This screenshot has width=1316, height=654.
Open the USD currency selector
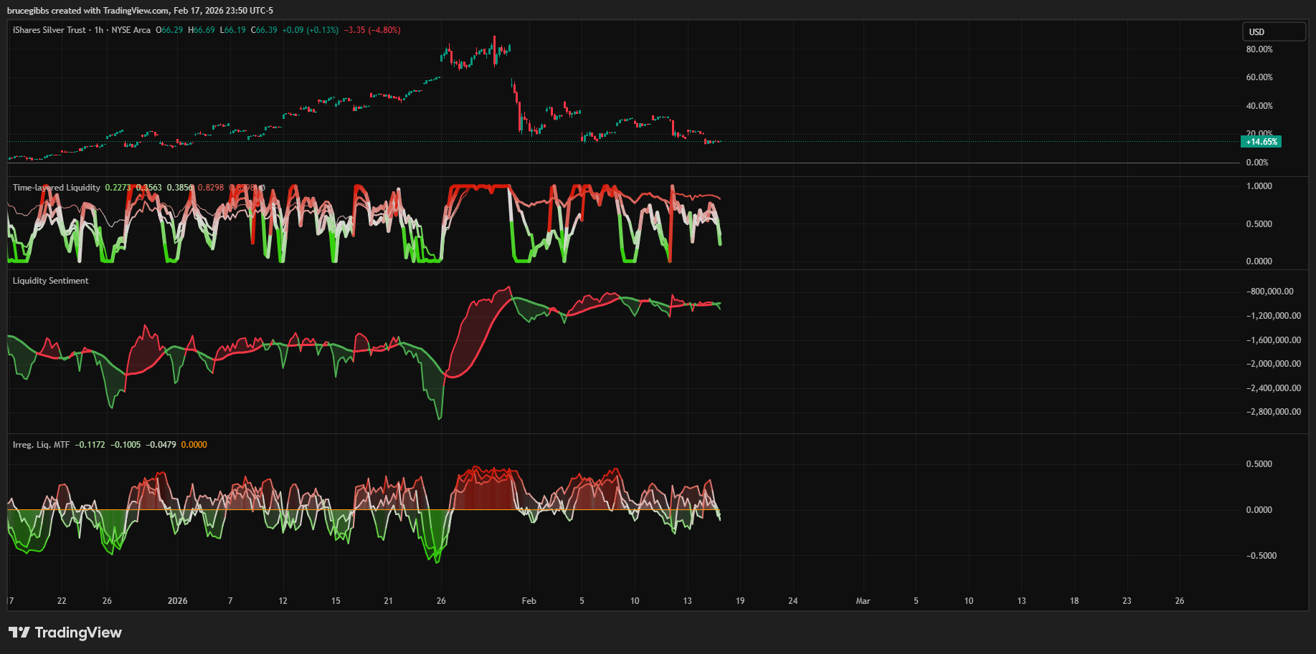point(1274,32)
